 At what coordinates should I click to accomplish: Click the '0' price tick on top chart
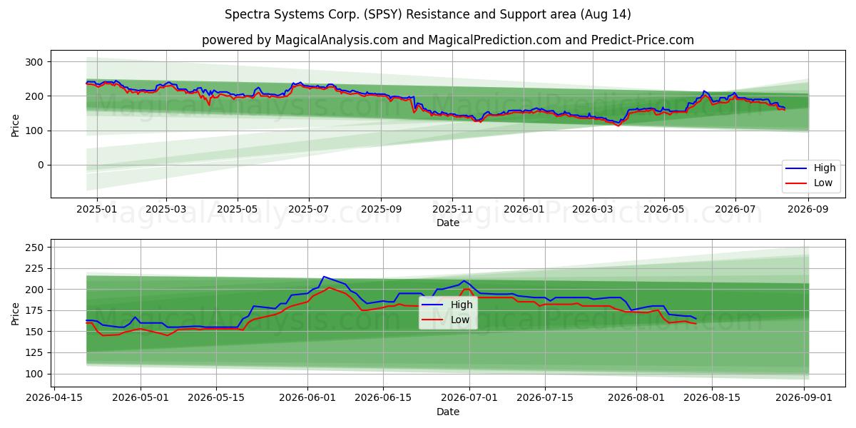click(42, 165)
